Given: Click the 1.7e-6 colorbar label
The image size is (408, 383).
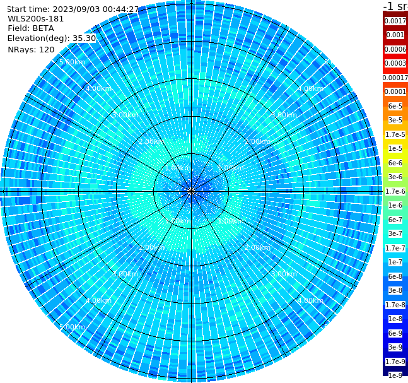Looking at the screenshot, I should tap(395, 191).
